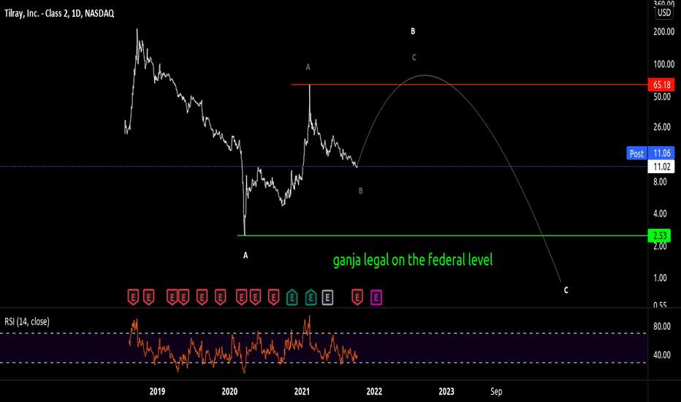Click the RSI (14, close) indicator label

tap(27, 322)
